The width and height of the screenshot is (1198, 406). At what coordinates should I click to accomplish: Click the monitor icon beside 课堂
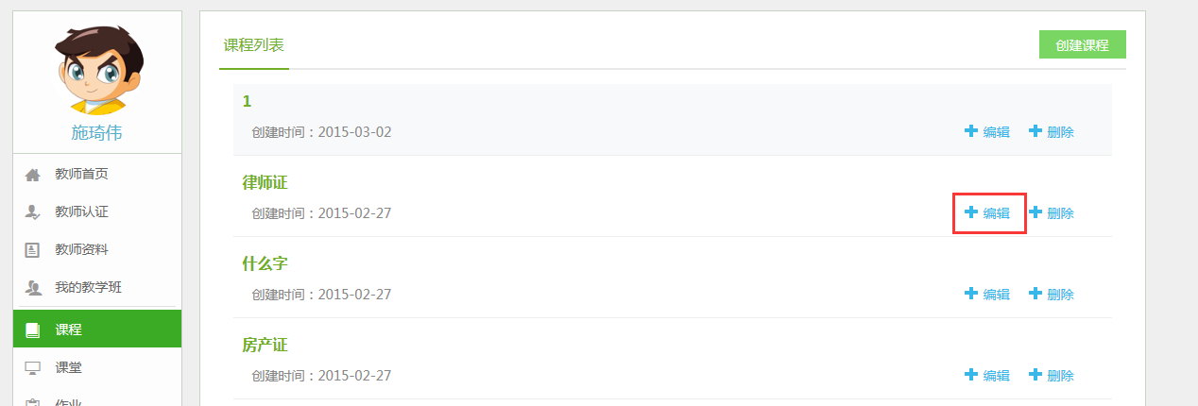tap(33, 367)
